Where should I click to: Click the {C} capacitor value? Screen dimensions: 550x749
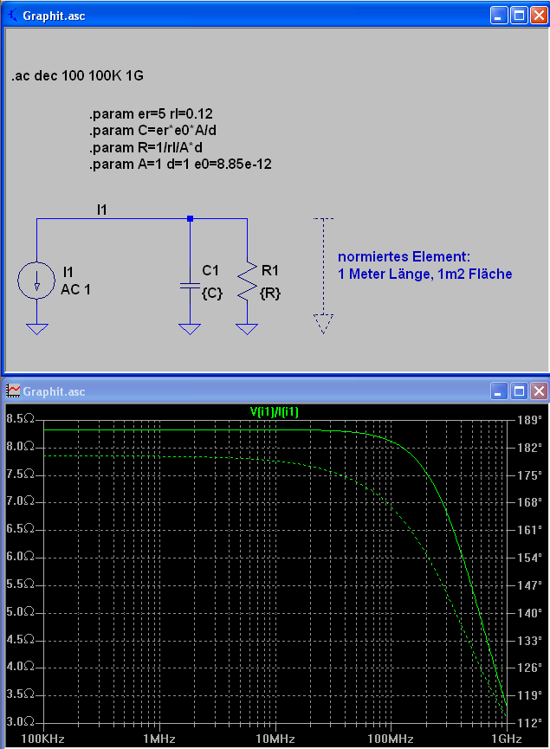(x=212, y=293)
